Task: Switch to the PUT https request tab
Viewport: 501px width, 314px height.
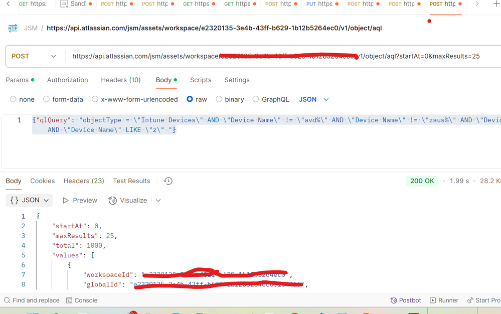Action: 322,4
